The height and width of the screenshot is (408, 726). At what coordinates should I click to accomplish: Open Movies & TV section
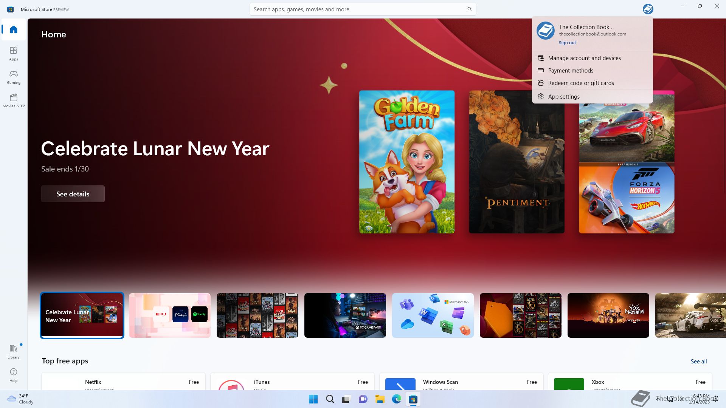[14, 100]
